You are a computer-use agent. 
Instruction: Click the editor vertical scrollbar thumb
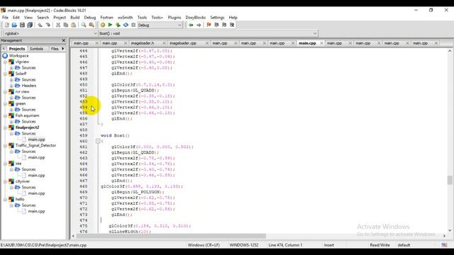coord(449,180)
